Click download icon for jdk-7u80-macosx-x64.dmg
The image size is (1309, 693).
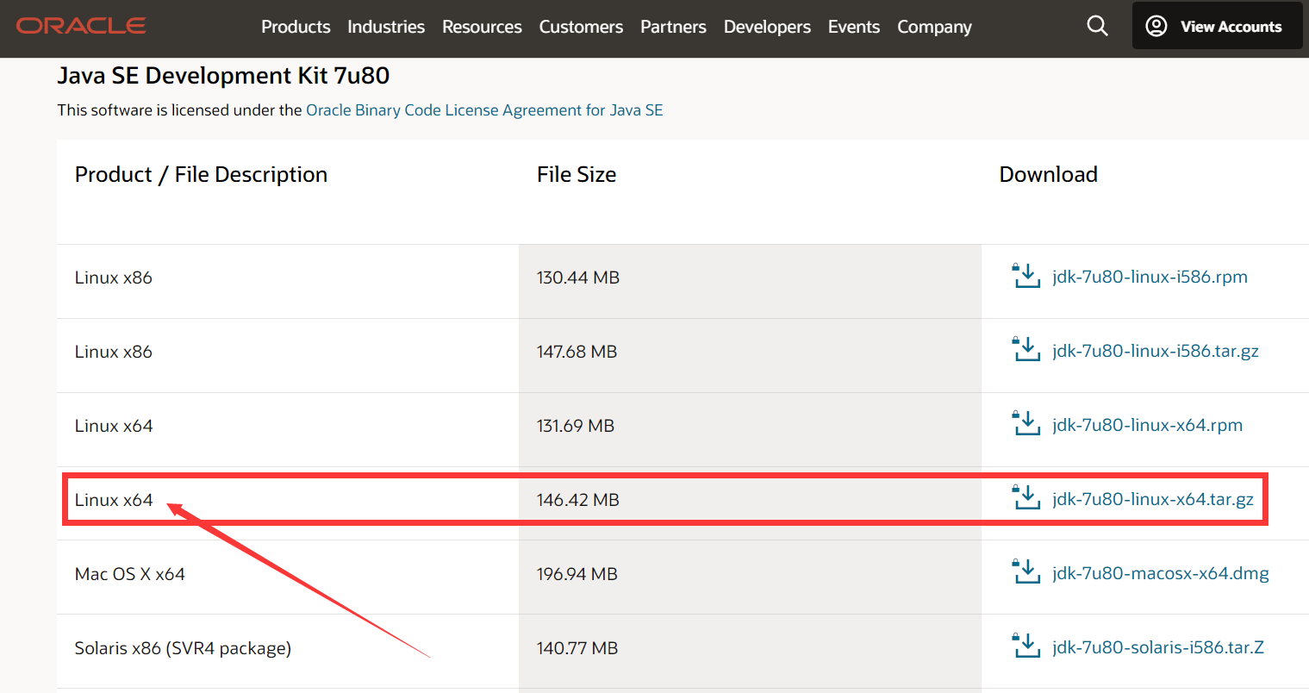pyautogui.click(x=1025, y=572)
